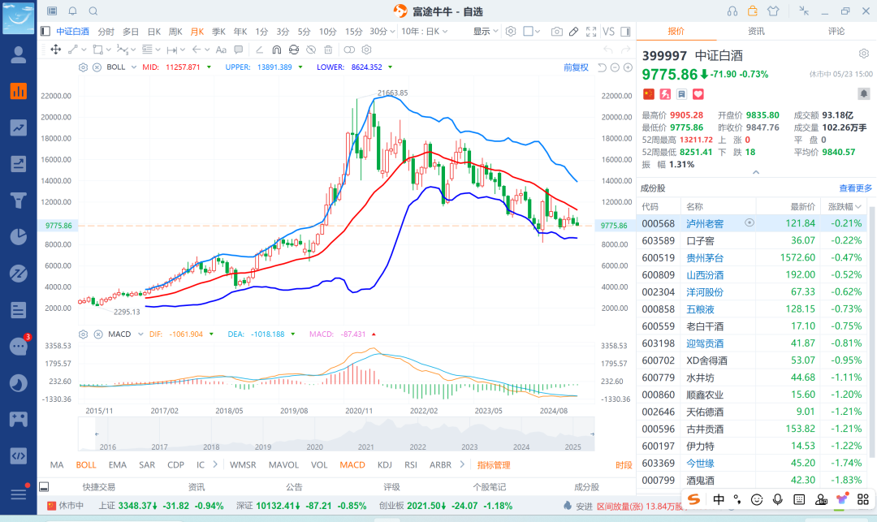Switch to the 资讯 tab in right panel
Screen dimensions: 877x522
756,32
